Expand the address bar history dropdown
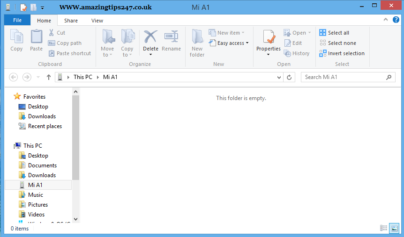Screen dimensions: 404x237 (x=279, y=77)
